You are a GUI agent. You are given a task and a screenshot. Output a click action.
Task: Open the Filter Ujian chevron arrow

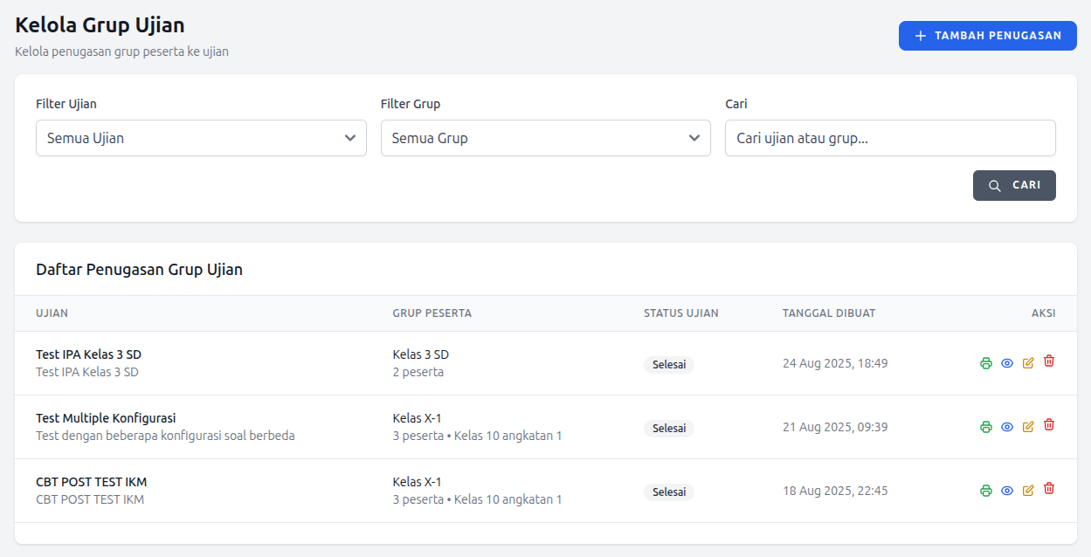pos(349,137)
